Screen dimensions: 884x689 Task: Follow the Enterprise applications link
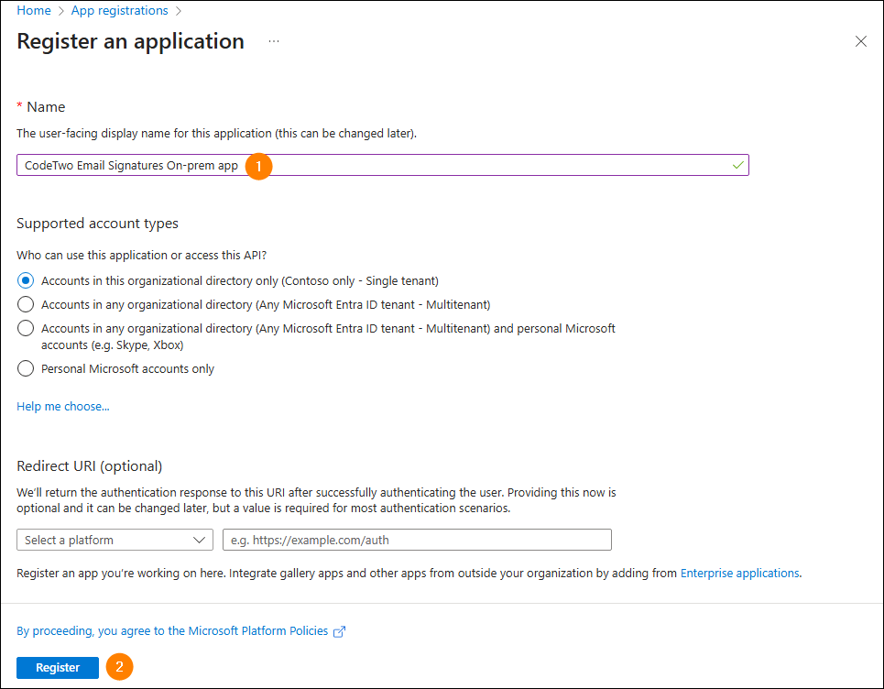[x=739, y=573]
